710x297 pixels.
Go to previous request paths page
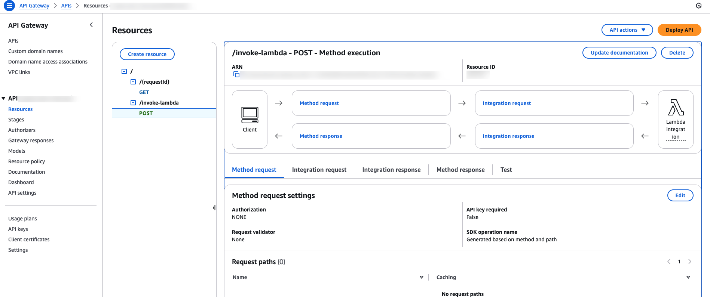(x=669, y=262)
